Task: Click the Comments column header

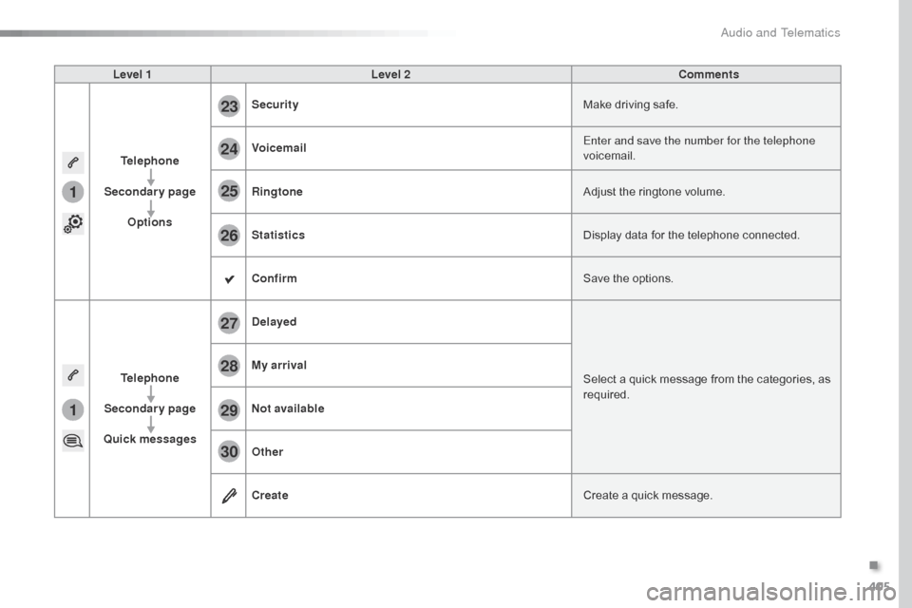Action: (x=708, y=74)
